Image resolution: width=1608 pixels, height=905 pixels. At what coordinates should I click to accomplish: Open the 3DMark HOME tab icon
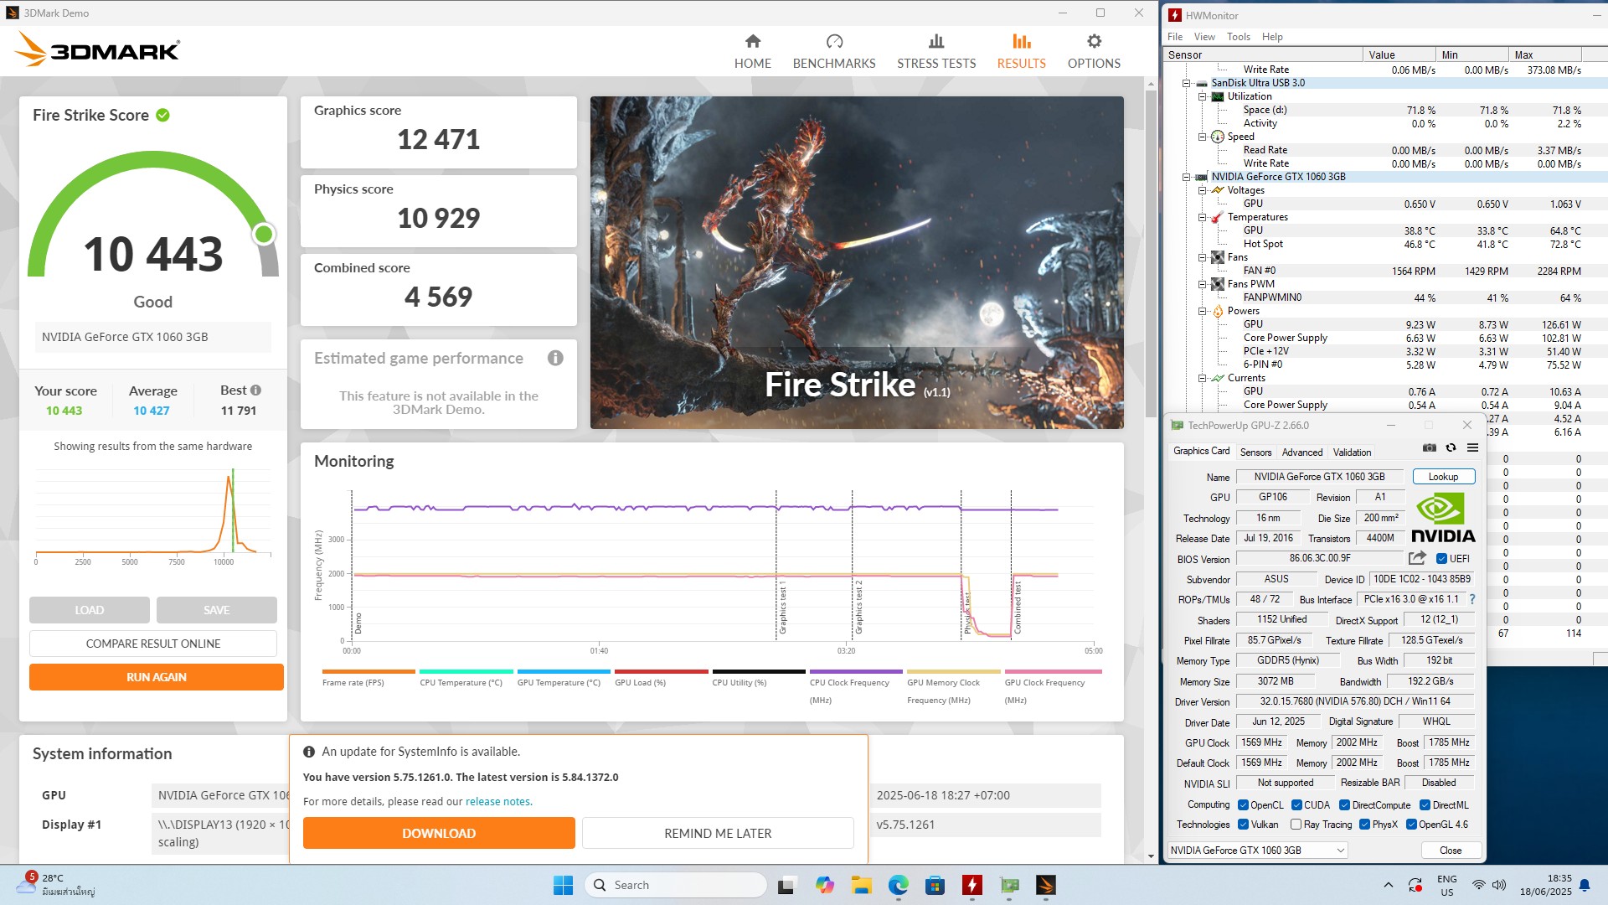click(753, 41)
